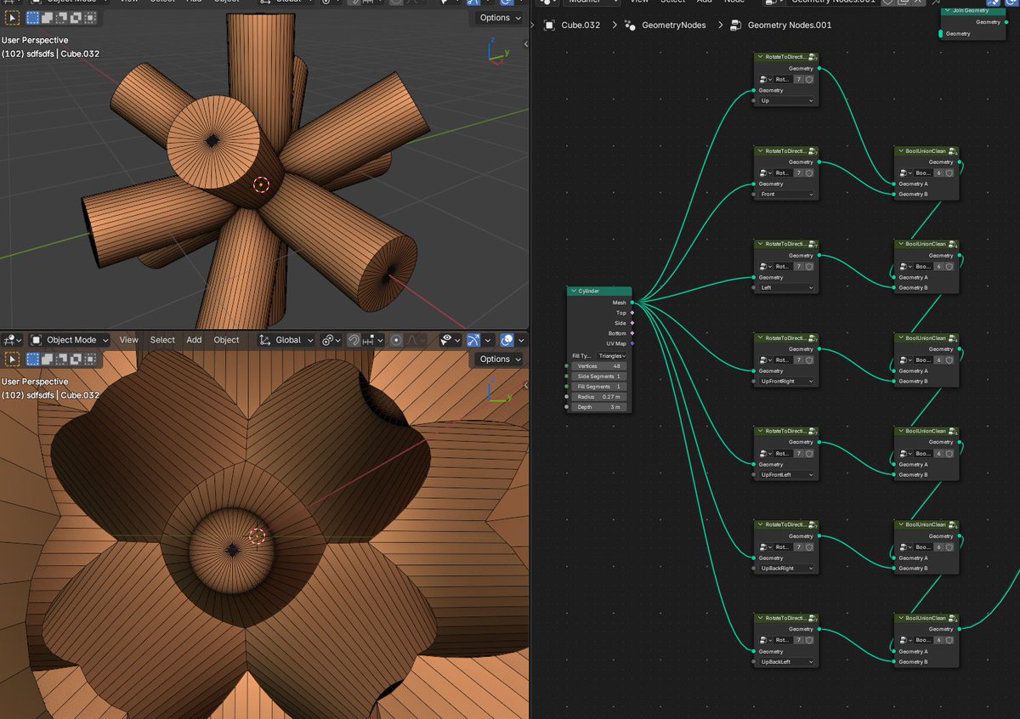This screenshot has height=719, width=1020.
Task: Click the Proportional Editing icon in viewport header
Action: tap(396, 340)
